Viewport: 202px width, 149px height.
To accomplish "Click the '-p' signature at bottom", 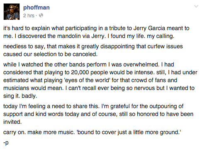I will click(x=6, y=143).
